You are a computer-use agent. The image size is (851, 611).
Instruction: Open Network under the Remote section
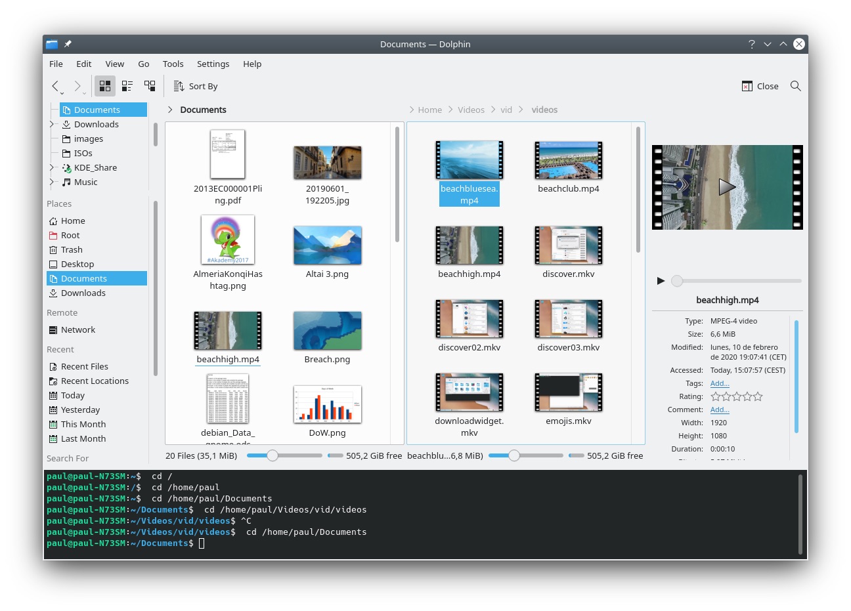click(x=77, y=329)
